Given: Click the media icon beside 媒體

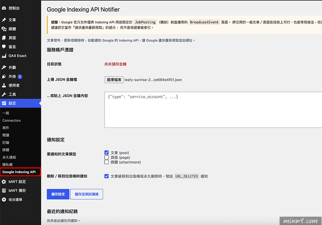Looking at the screenshot, I should tap(4, 29).
